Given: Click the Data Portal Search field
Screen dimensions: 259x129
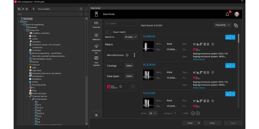Looking at the screenshot, I should point(122,23).
